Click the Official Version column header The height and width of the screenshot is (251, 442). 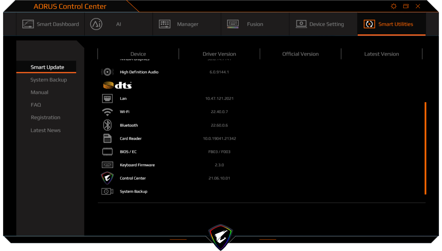(301, 54)
